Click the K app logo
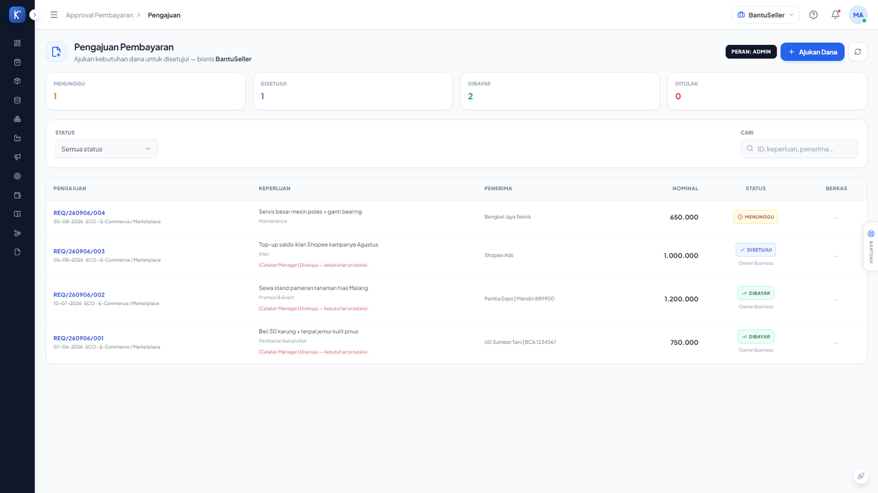This screenshot has width=878, height=493. pos(18,15)
